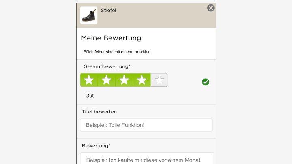Select the second rating star

(106, 80)
